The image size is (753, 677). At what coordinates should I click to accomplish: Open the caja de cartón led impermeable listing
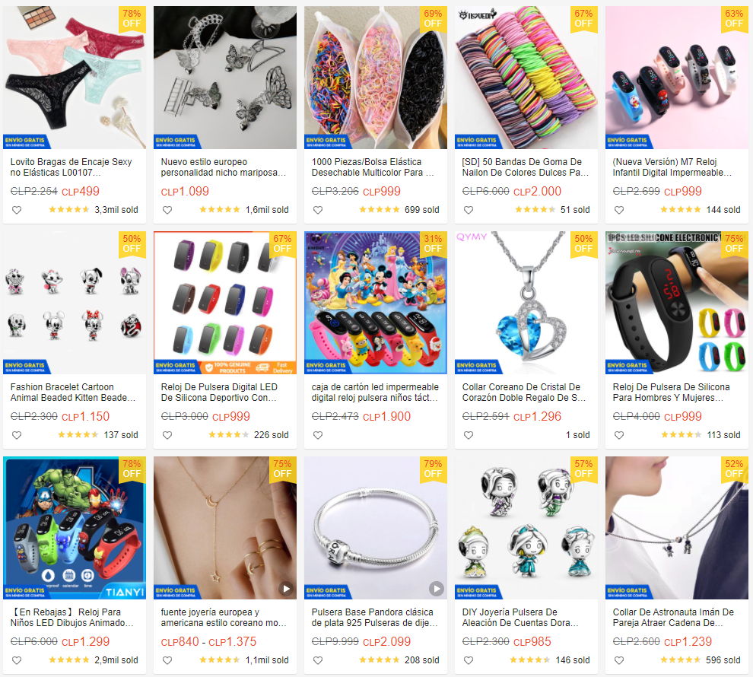point(374,393)
